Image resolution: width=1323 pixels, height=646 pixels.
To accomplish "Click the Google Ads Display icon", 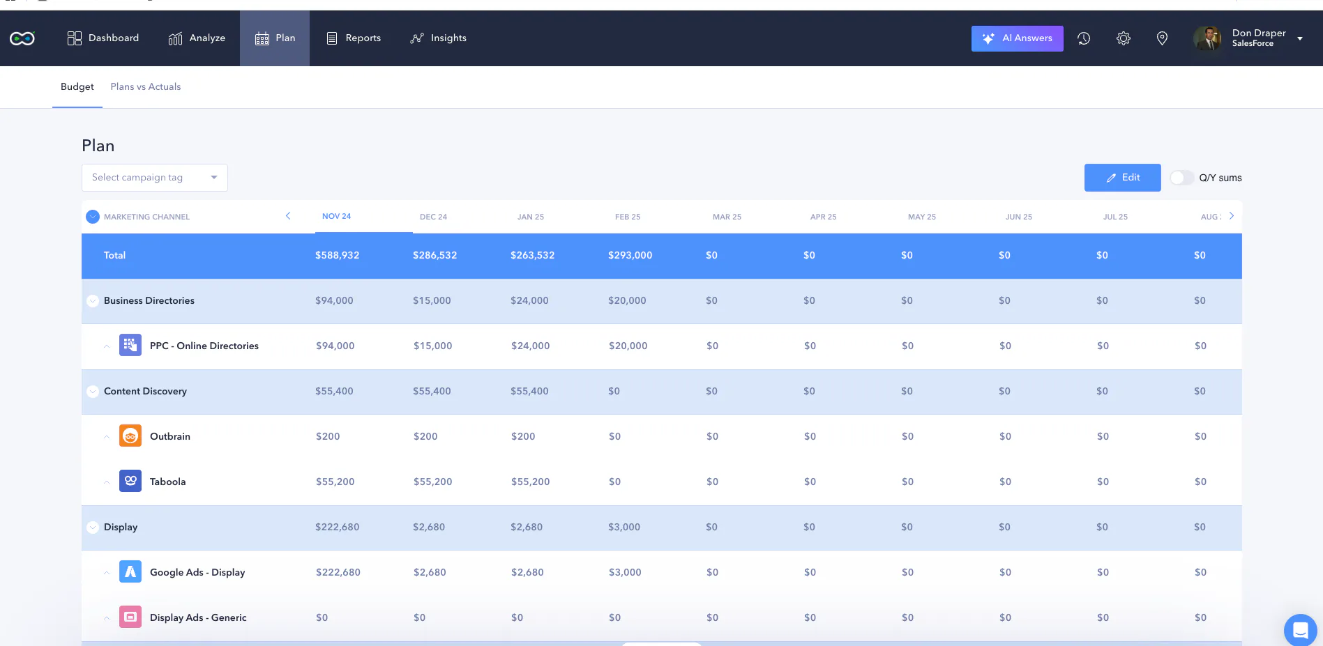I will point(130,571).
